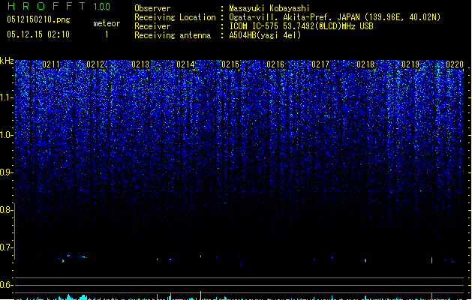Click the meteor count label
Image resolution: width=472 pixels, height=300 pixels.
click(x=107, y=23)
